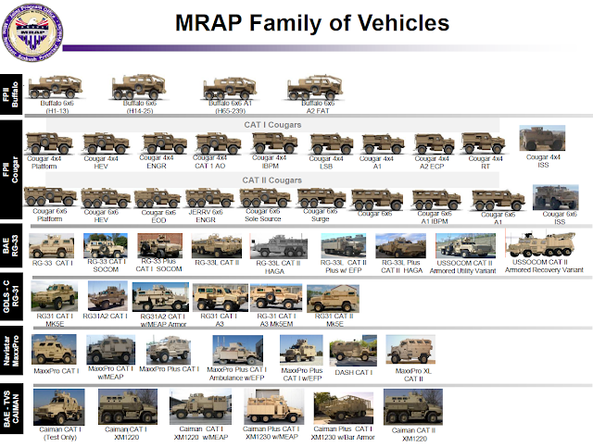Choose the Caiman CAT I XM1220 photo
Image resolution: width=593 pixels, height=447 pixels.
tap(128, 407)
